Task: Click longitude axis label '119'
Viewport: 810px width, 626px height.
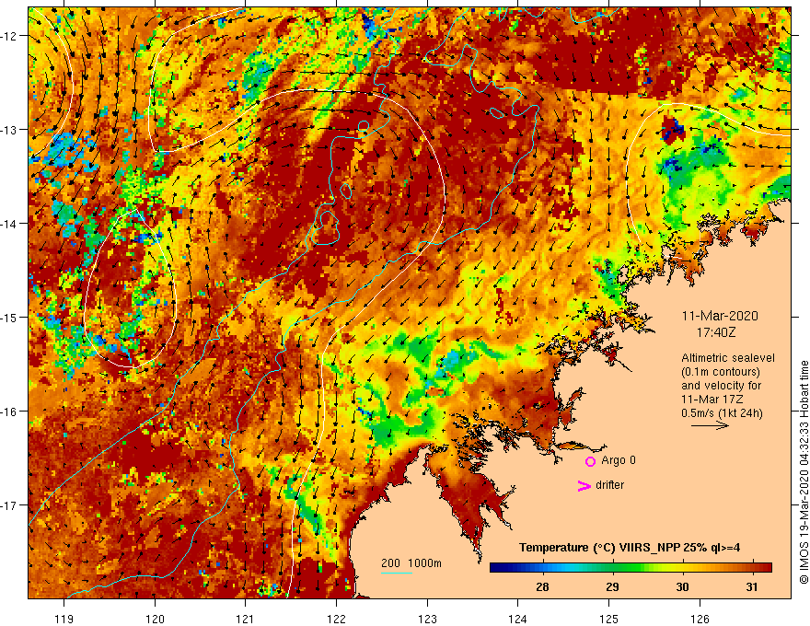Action: coord(64,619)
